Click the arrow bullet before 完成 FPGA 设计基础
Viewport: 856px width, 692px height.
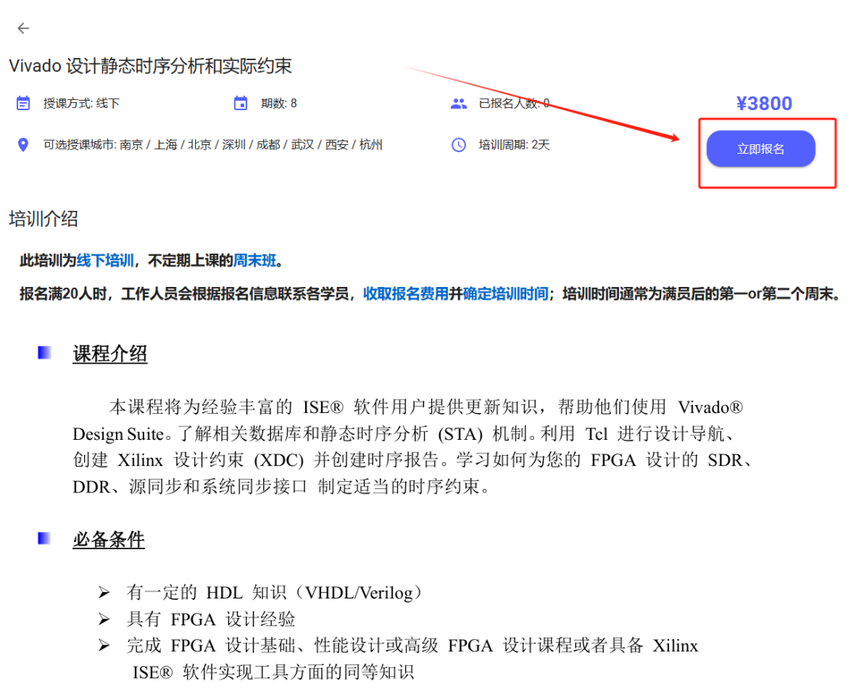(x=104, y=645)
